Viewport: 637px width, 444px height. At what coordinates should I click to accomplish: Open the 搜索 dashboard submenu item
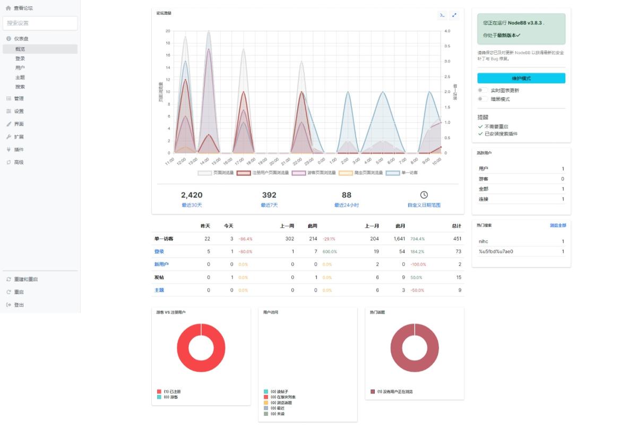coord(20,87)
